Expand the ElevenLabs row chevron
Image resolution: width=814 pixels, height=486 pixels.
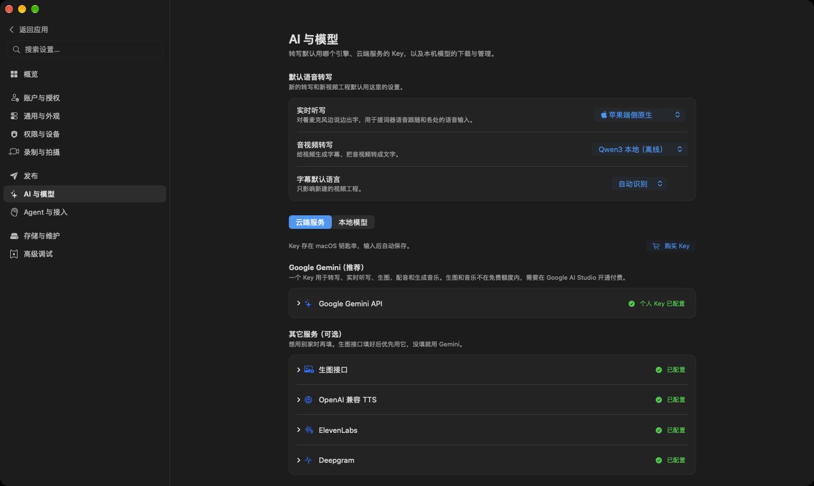(298, 430)
